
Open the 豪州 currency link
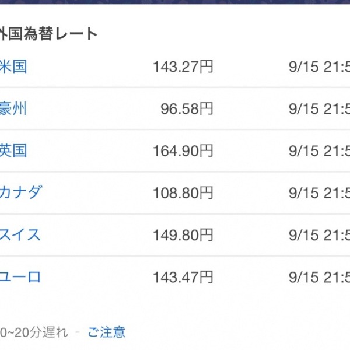[x=13, y=108]
